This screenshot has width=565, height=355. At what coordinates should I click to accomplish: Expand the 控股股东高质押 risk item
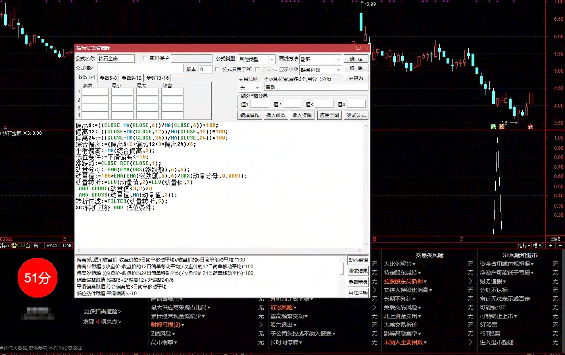405,281
